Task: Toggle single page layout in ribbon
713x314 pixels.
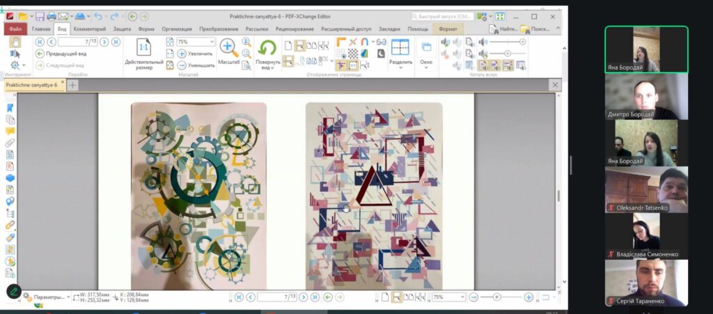Action: point(288,45)
